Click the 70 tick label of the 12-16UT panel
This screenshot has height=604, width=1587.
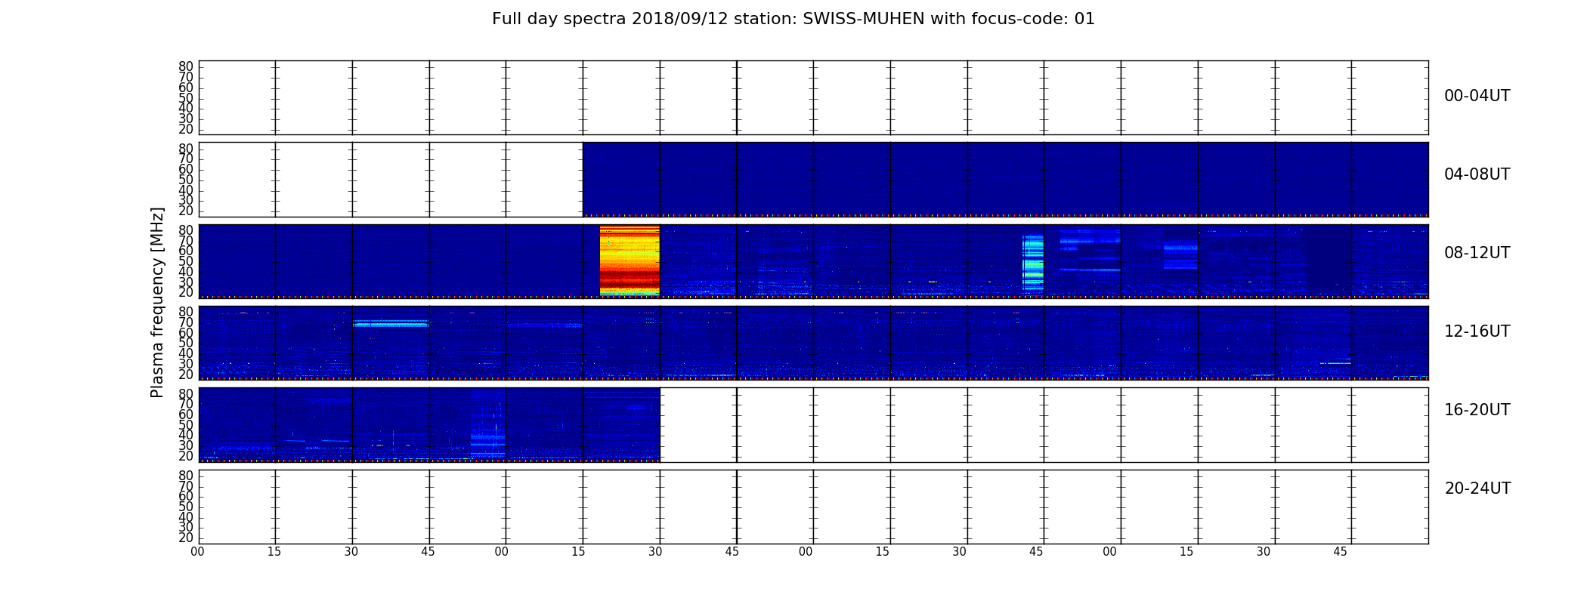(186, 322)
